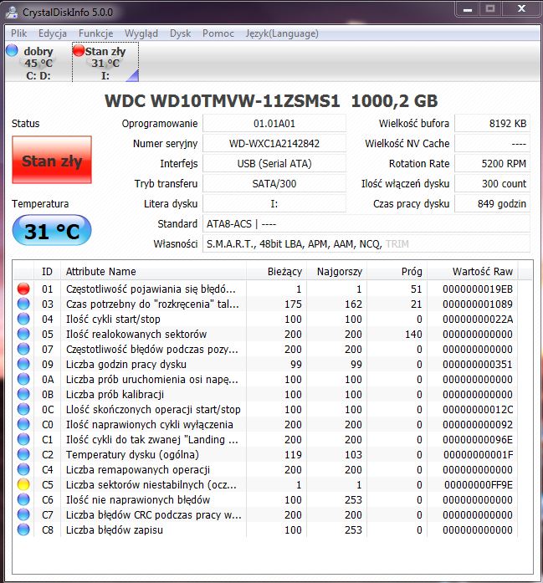
Task: Click blue status icon of attribute C7
Action: (x=23, y=514)
